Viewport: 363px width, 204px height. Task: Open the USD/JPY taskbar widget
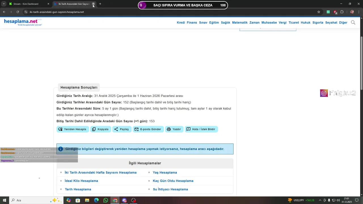click(x=301, y=200)
